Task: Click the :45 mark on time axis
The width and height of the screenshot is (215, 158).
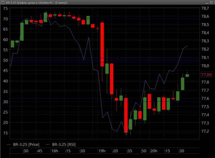Action: 39,151
